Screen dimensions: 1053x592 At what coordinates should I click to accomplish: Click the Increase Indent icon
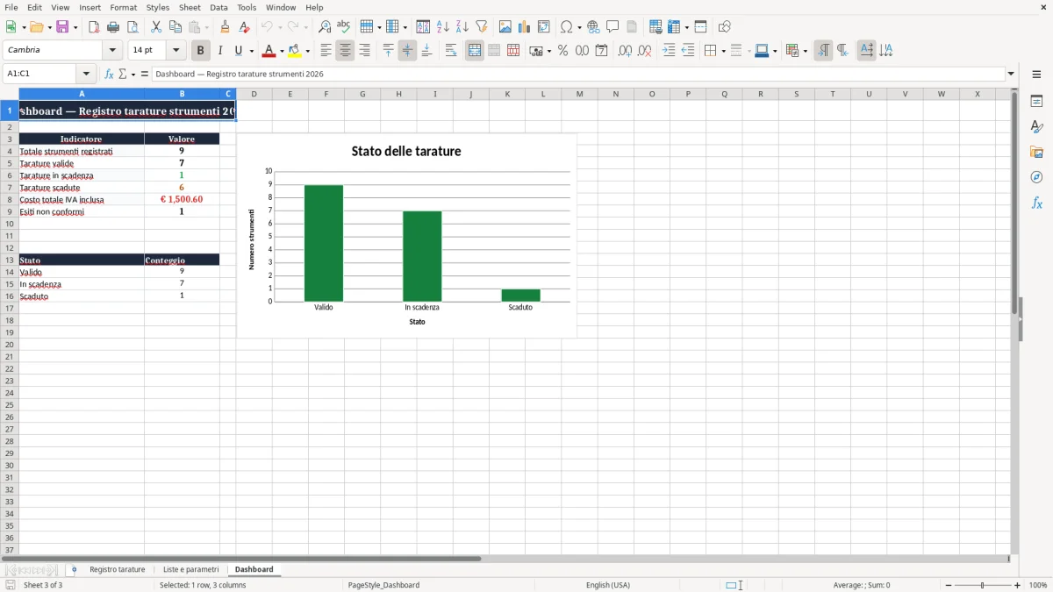pyautogui.click(x=669, y=51)
